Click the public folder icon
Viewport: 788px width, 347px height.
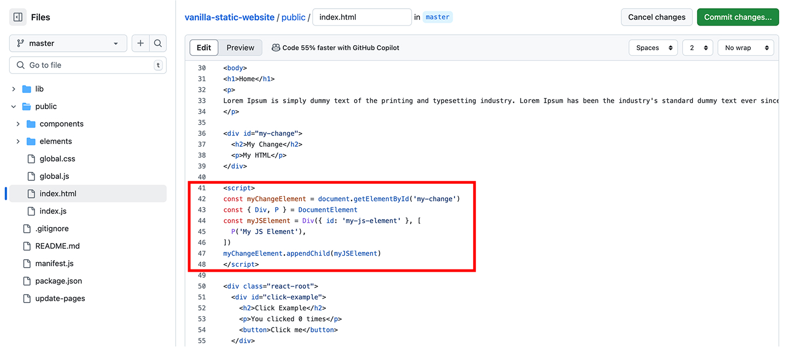point(26,106)
